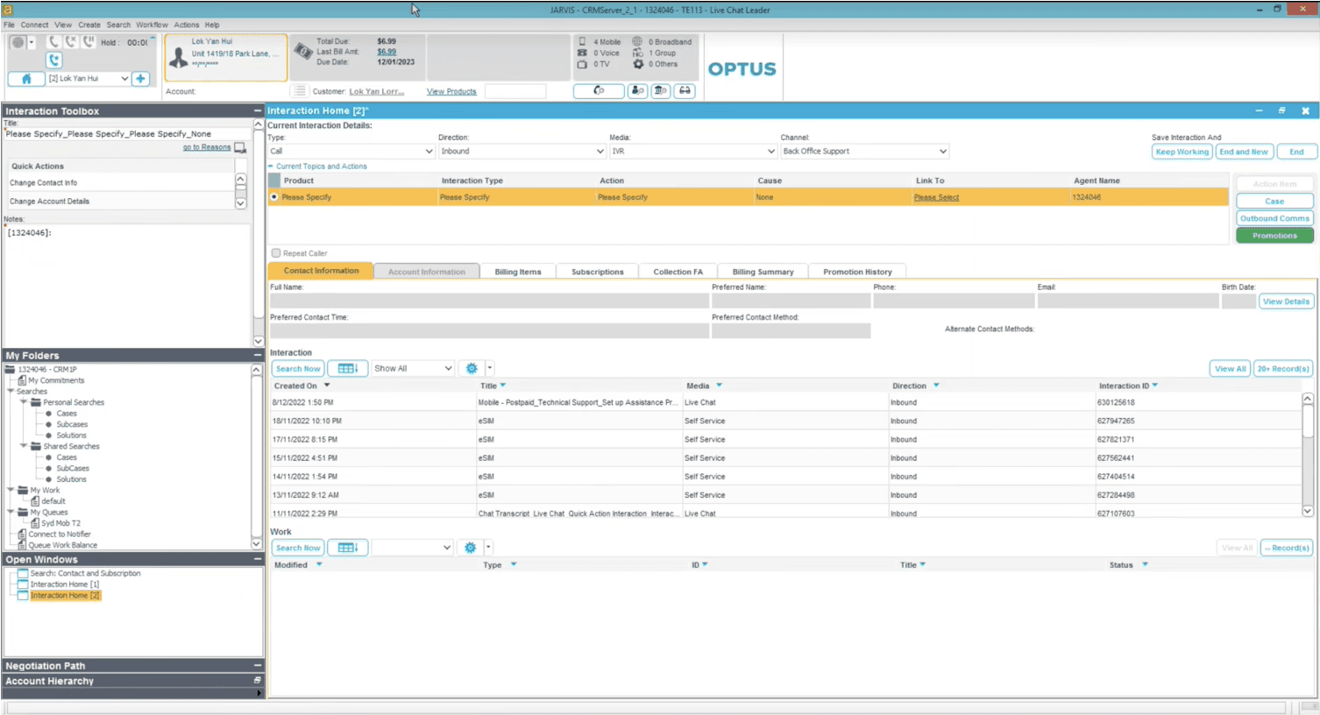This screenshot has height=715, width=1320.
Task: Click the View Products link
Action: click(451, 91)
